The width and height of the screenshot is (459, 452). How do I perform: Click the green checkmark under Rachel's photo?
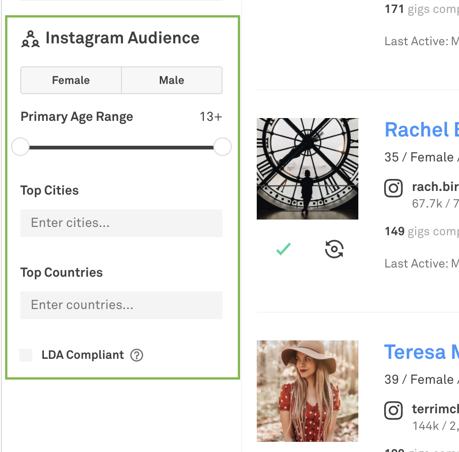pyautogui.click(x=283, y=249)
